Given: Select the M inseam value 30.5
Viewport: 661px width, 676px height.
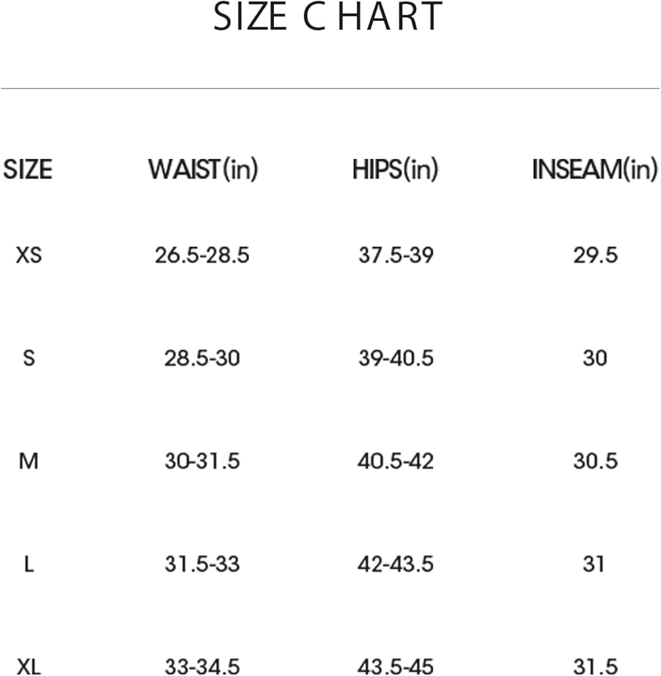Looking at the screenshot, I should click(595, 462).
